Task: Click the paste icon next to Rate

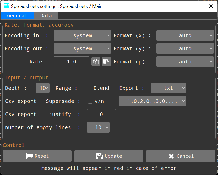Action: click(x=106, y=62)
